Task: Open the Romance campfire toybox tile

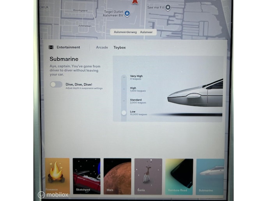Action: click(57, 176)
